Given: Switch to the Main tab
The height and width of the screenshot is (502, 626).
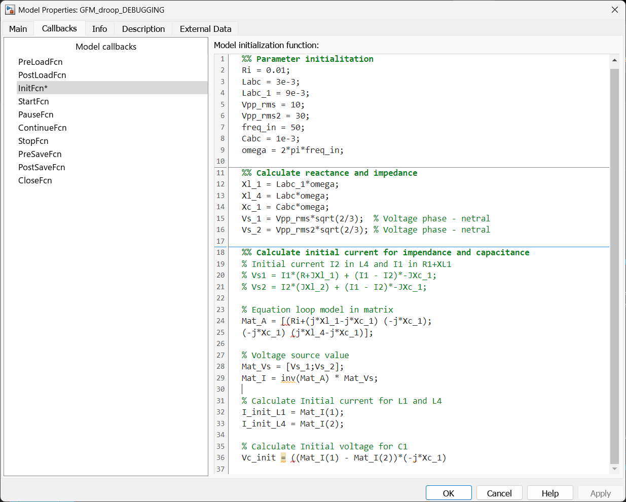Looking at the screenshot, I should (x=18, y=29).
